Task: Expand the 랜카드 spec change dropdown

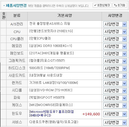Action: pyautogui.click(x=115, y=83)
